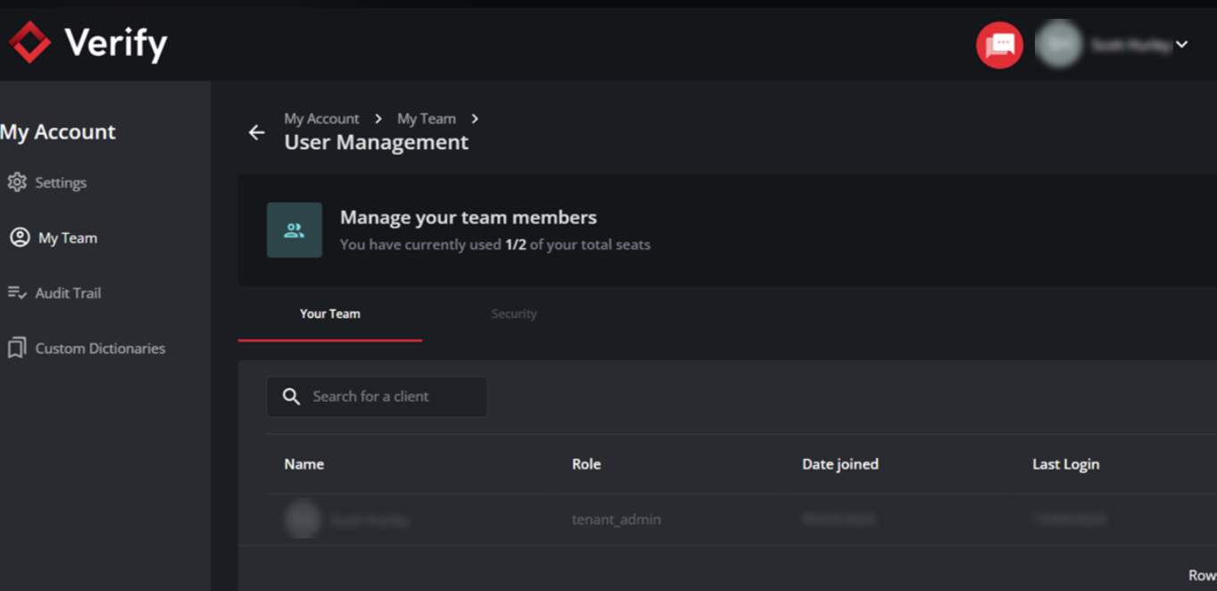
Task: Click the Settings gear icon
Action: [17, 182]
